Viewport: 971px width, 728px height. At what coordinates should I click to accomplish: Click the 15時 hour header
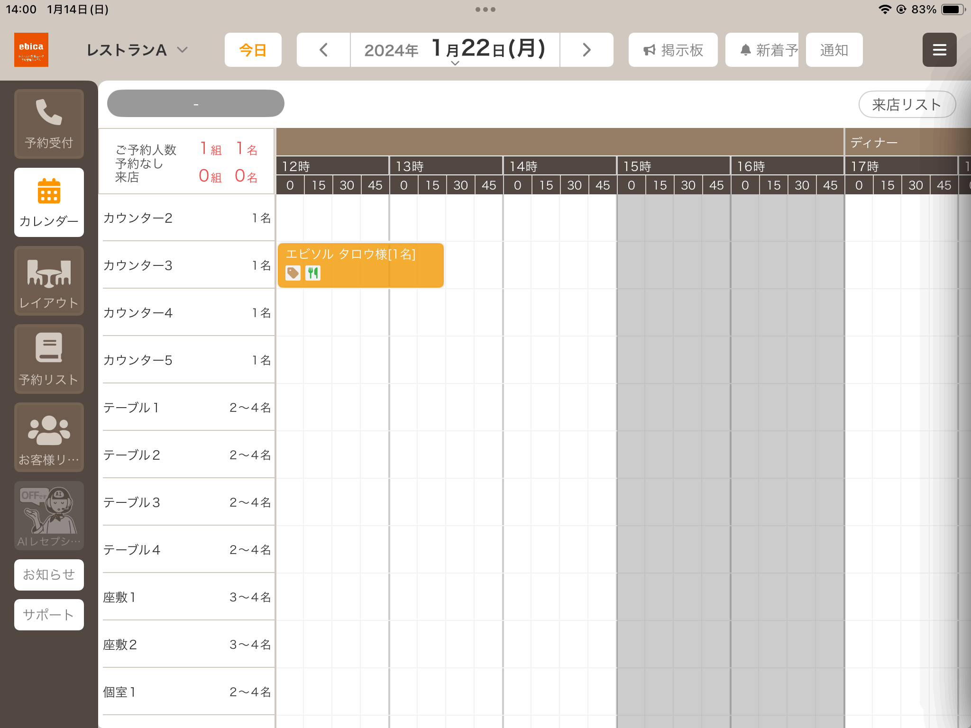[674, 166]
